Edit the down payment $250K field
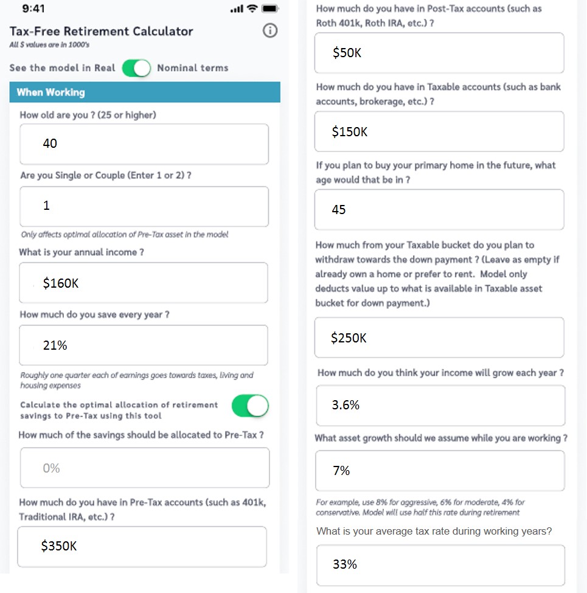The height and width of the screenshot is (593, 587). coord(439,338)
